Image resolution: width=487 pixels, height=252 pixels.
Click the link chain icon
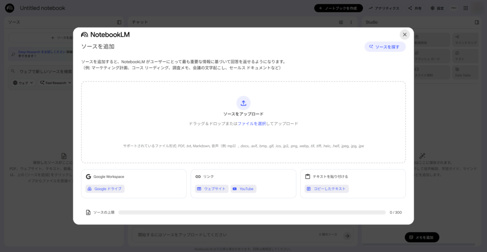pos(198,176)
